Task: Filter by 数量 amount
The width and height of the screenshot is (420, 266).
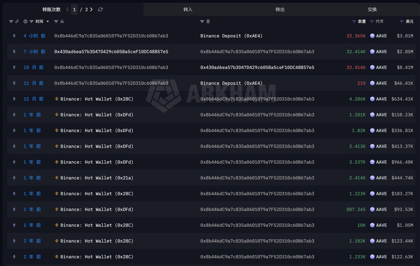Action: pos(354,22)
